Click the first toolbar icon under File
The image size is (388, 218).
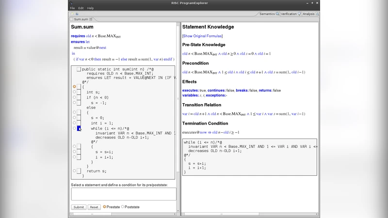[71, 14]
